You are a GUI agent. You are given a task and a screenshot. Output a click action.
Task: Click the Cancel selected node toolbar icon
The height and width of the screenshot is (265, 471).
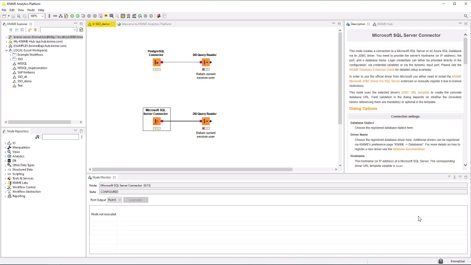pyautogui.click(x=89, y=16)
